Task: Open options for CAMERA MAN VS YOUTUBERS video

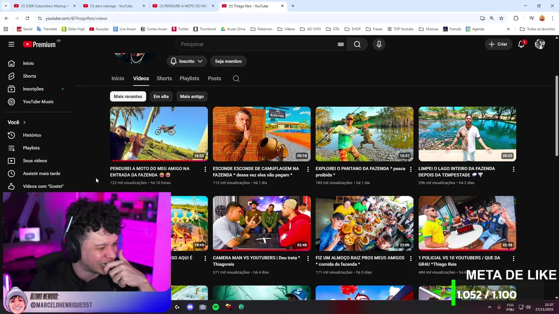Action: coord(308,259)
